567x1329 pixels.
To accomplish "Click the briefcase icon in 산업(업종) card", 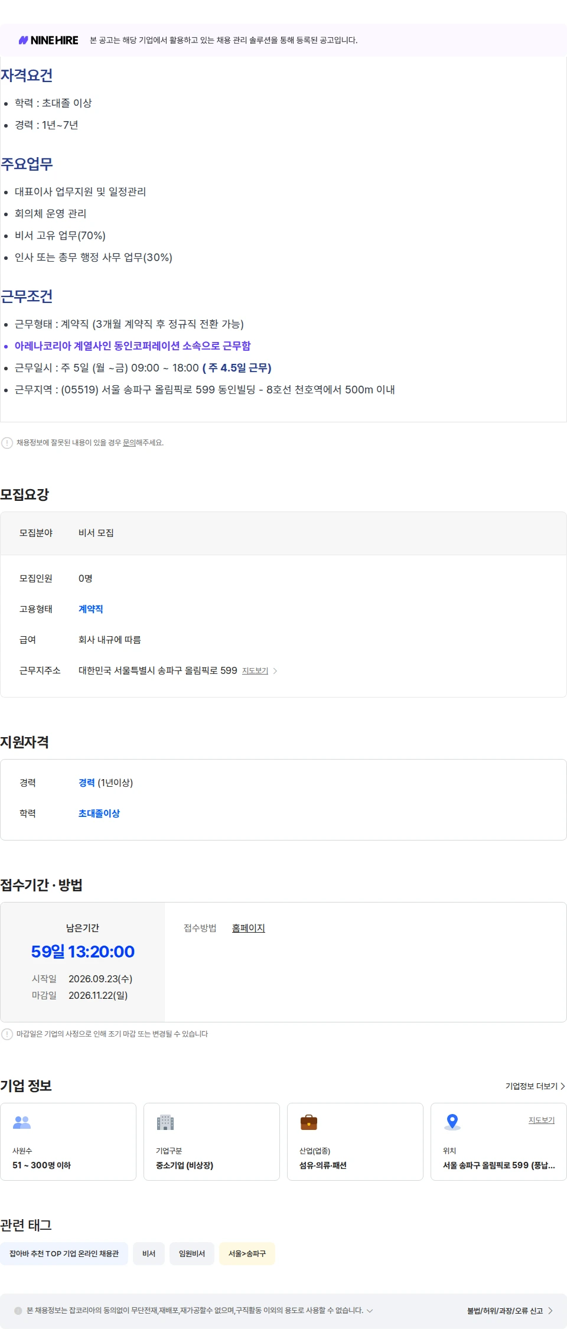I will pyautogui.click(x=309, y=1122).
